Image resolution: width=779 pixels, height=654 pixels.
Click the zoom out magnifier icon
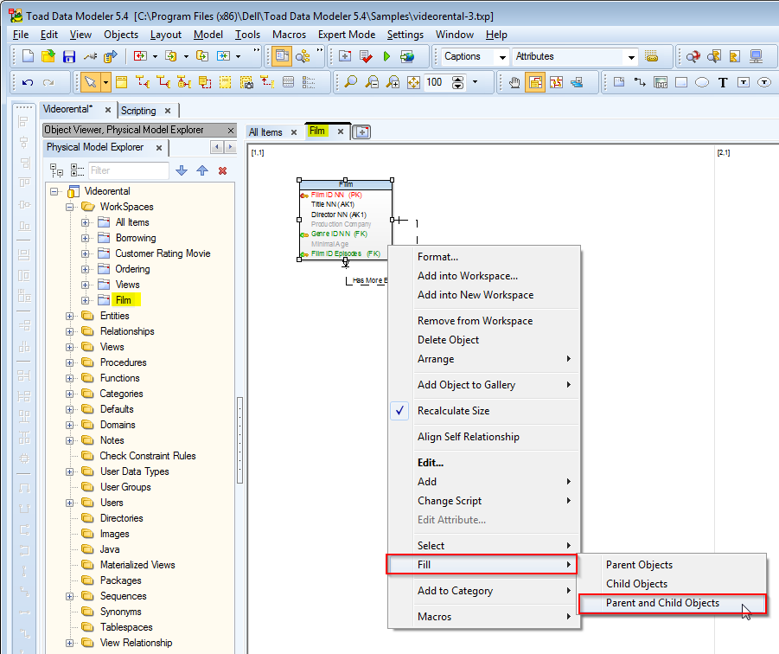(x=372, y=82)
